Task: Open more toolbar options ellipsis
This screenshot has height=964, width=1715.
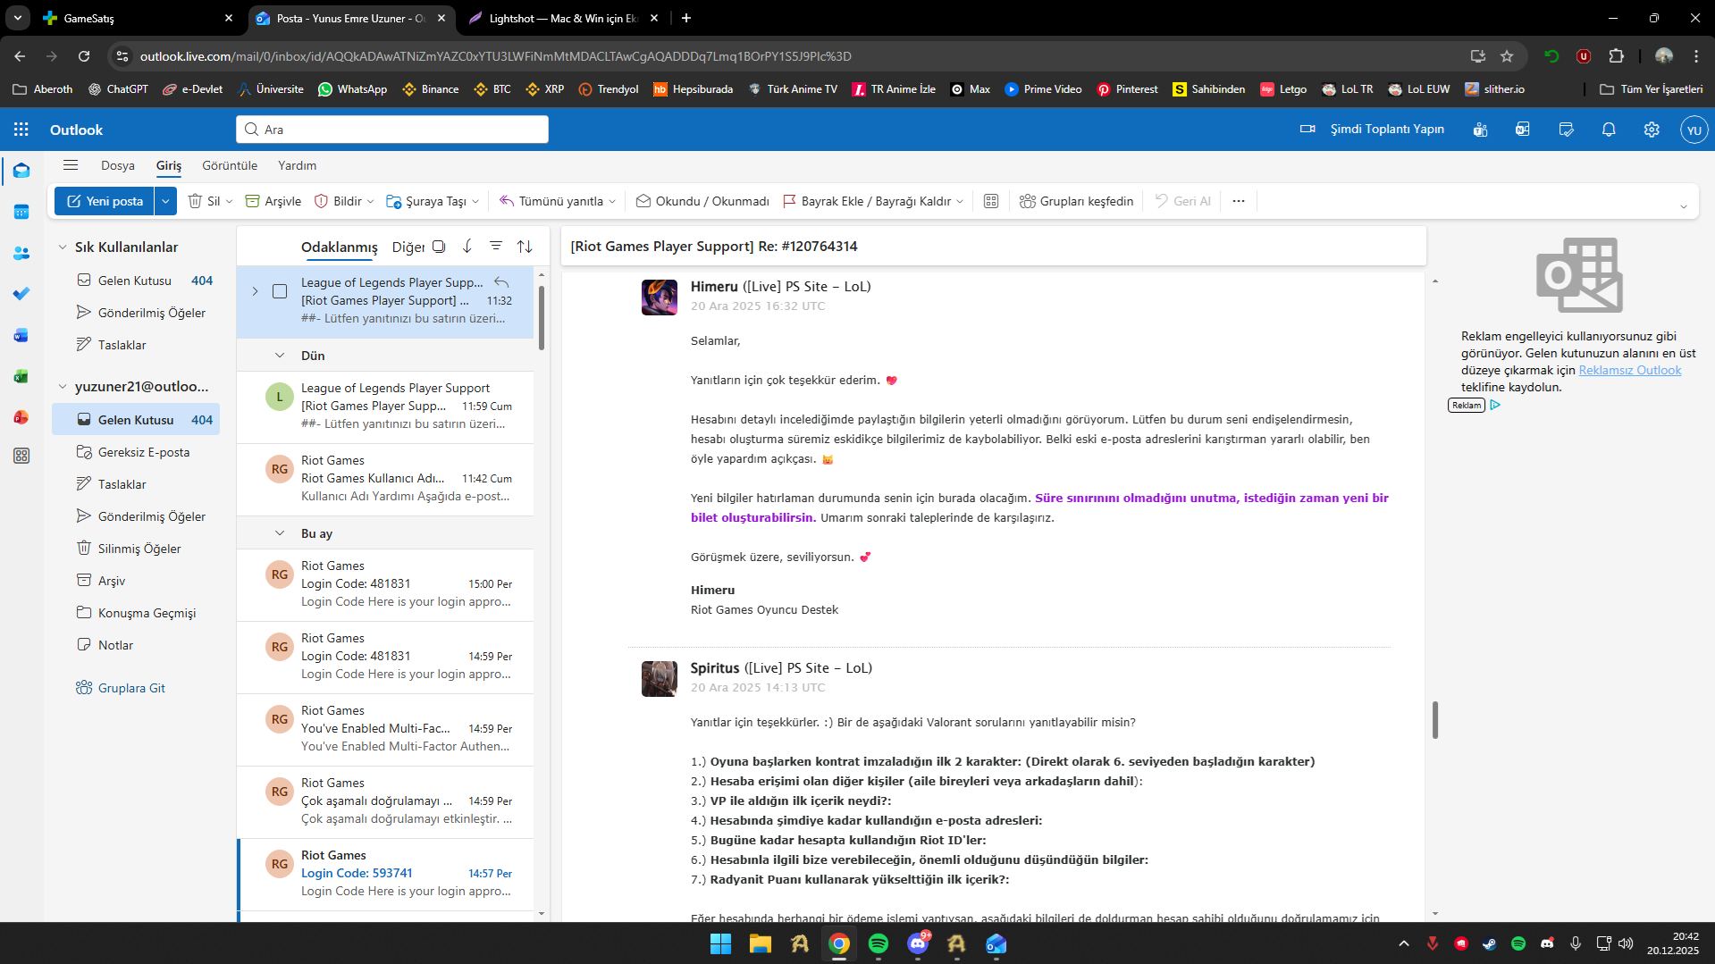Action: click(x=1239, y=201)
